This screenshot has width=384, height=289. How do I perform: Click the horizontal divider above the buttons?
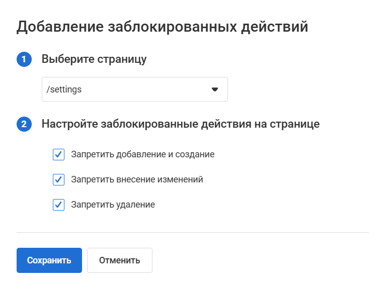192,232
